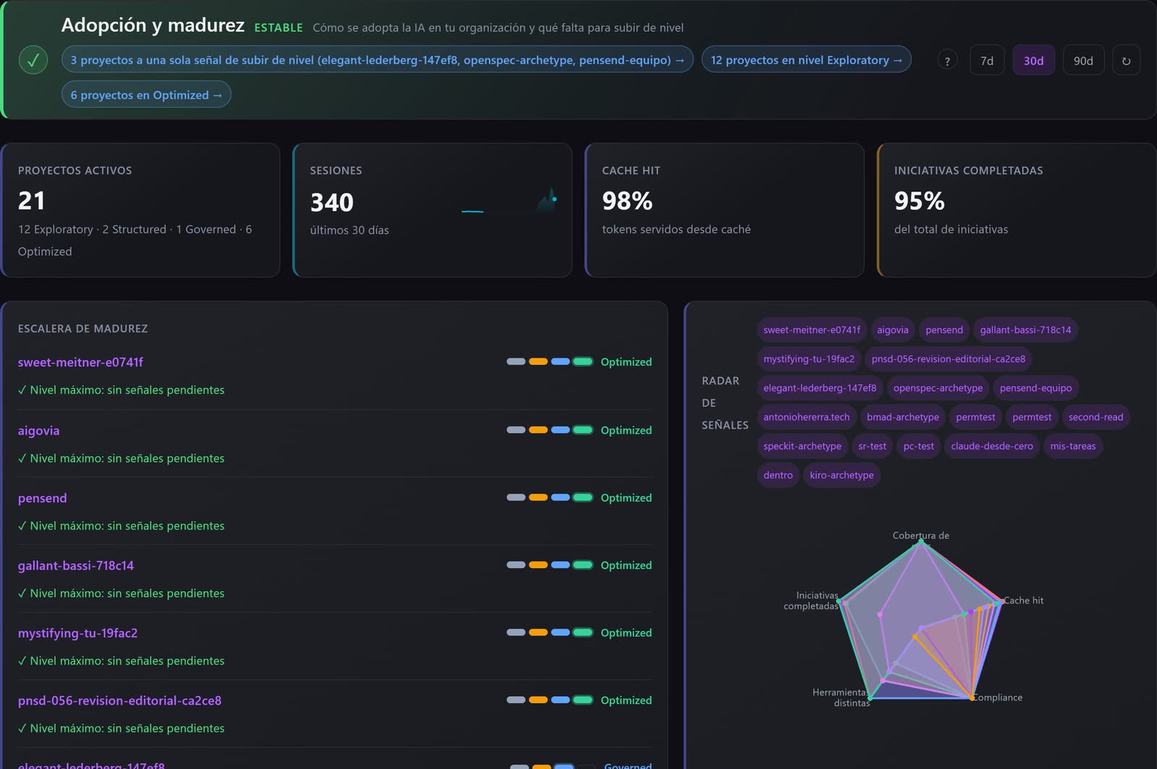The height and width of the screenshot is (769, 1157).
Task: Toggle pc-test radar chip
Action: tap(918, 446)
